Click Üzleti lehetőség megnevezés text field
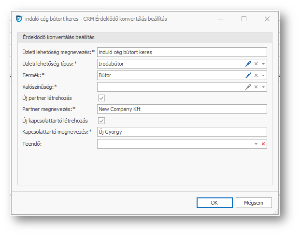This screenshot has width=300, height=236. (x=182, y=52)
